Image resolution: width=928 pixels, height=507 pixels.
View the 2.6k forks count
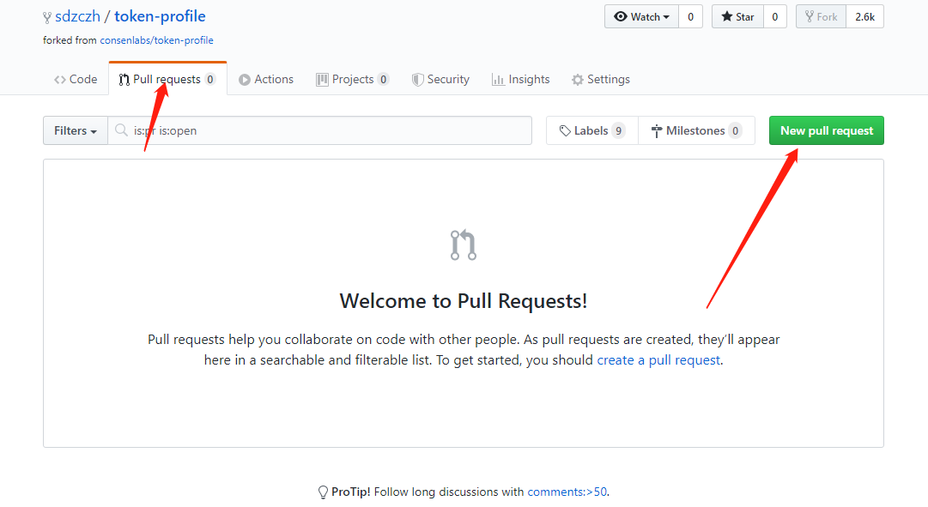tap(864, 16)
